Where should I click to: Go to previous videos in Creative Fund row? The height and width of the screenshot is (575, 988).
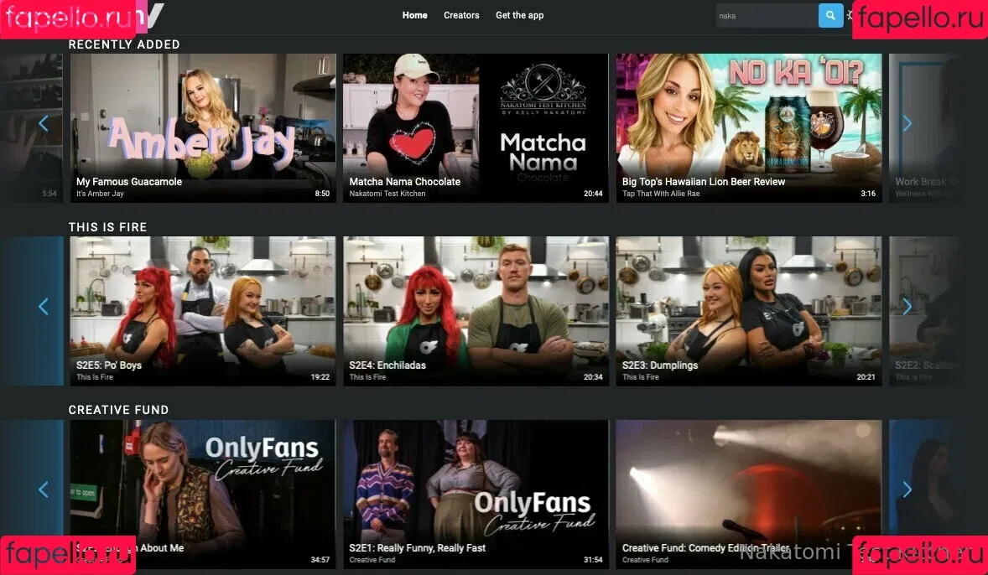point(44,490)
